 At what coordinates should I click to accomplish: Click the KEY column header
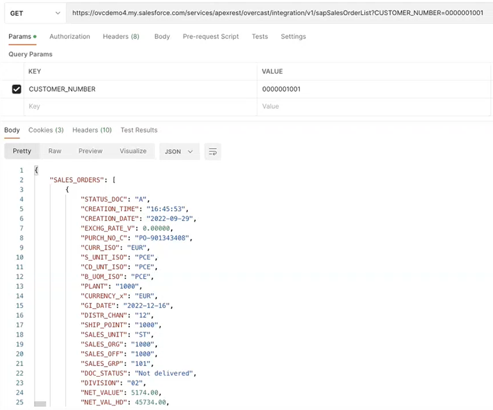pyautogui.click(x=35, y=72)
